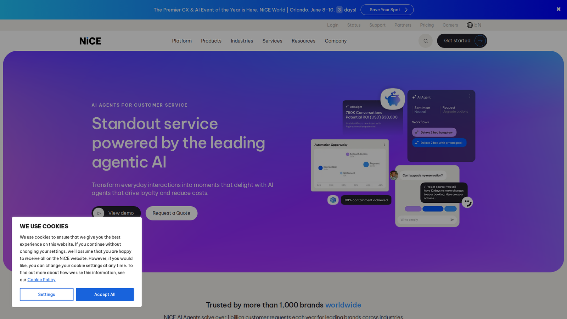Screen dimensions: 567x319
Task: Click the purple chat option pill
Action: [413, 209]
